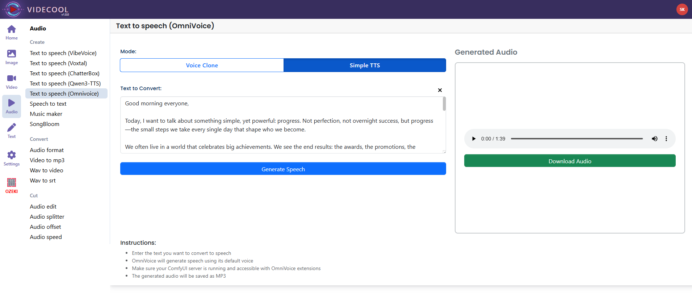The width and height of the screenshot is (692, 307).
Task: Open Video to mp3
Action: (47, 160)
